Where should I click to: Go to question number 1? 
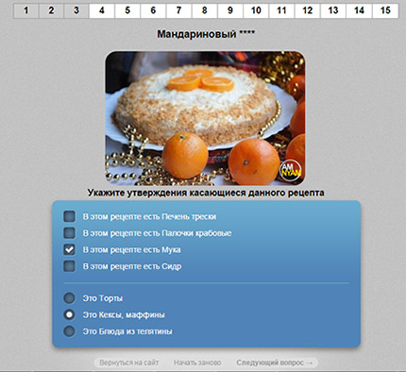point(26,10)
